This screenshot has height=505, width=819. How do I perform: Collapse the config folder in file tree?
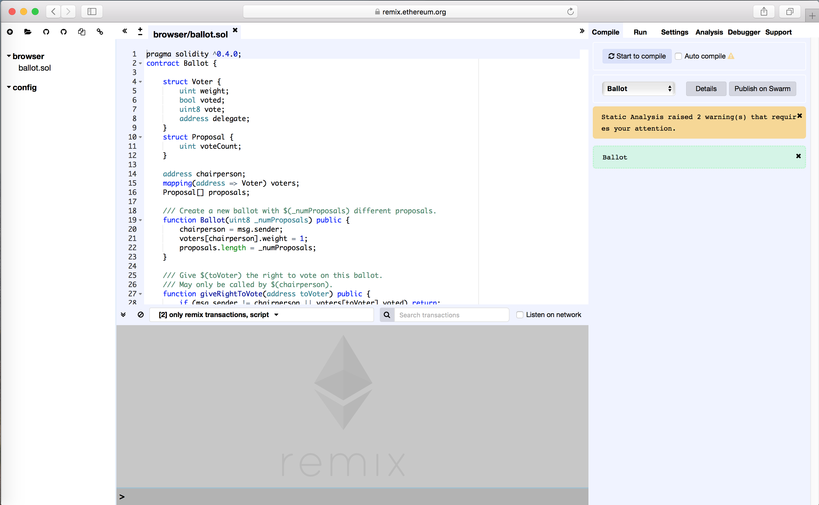coord(9,87)
